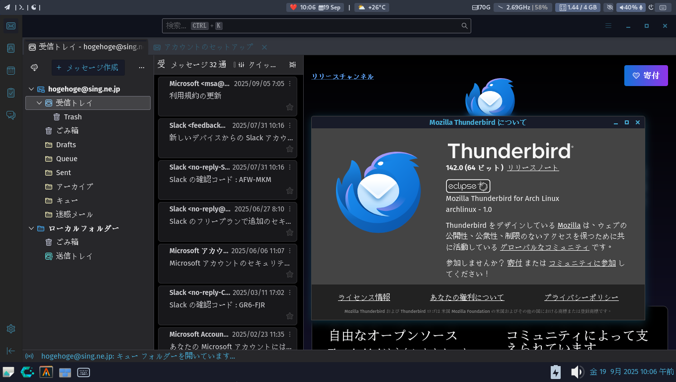Open more menu for Microsoft 利用規約の更新 message

290,84
